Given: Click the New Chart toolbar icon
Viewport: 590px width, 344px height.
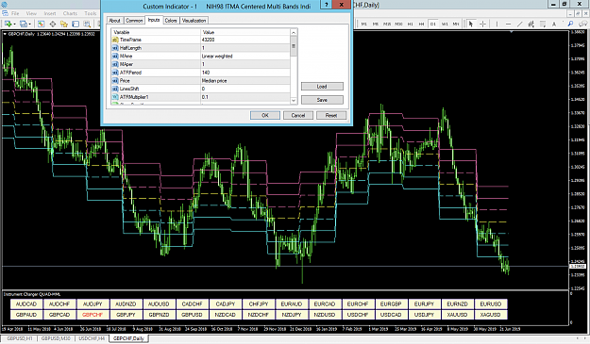Looking at the screenshot, I should point(8,25).
